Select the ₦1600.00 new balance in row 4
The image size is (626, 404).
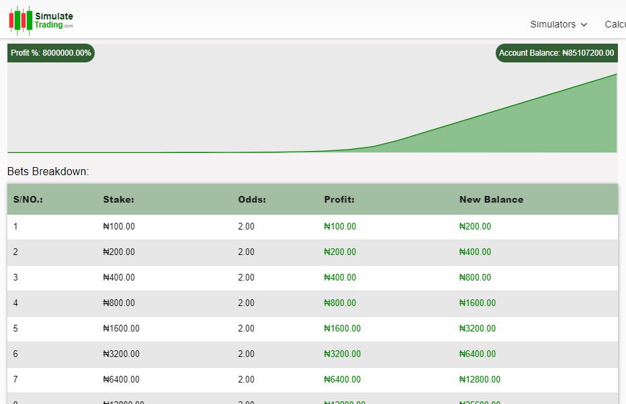click(x=478, y=303)
